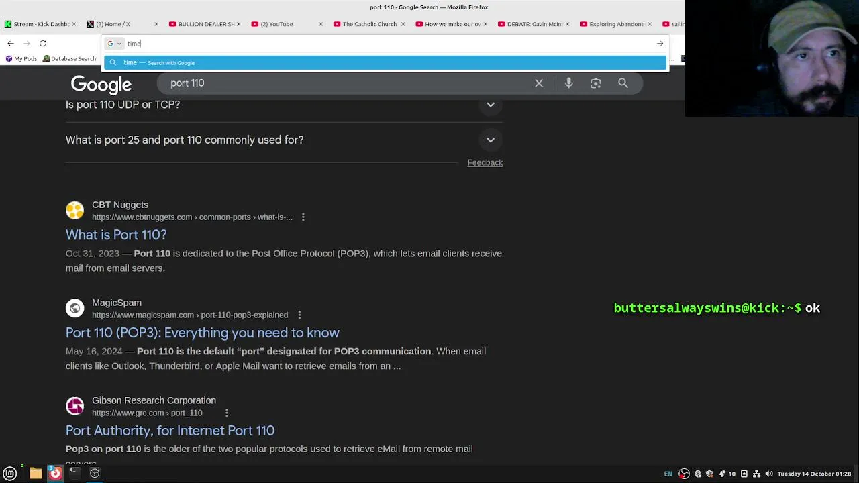Open the Linux Mint start menu

pos(10,473)
